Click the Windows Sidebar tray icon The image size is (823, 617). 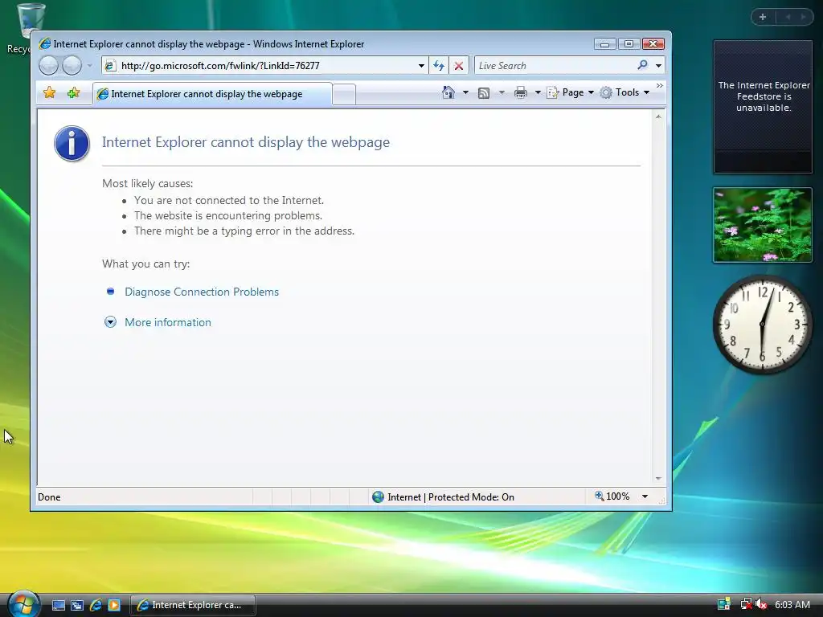click(x=724, y=604)
